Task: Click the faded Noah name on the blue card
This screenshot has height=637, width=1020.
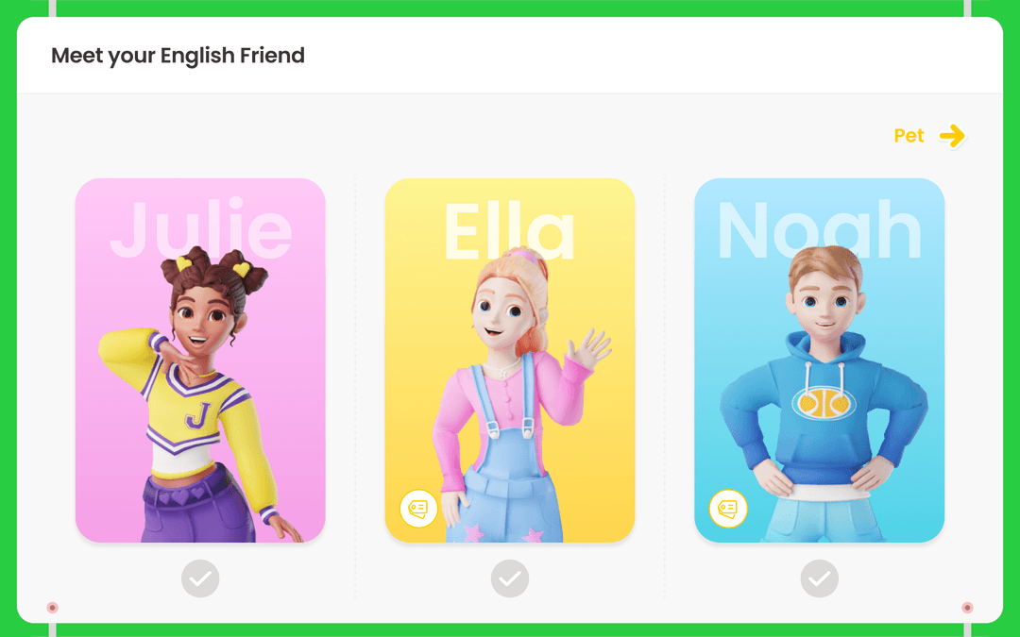Action: pos(820,229)
